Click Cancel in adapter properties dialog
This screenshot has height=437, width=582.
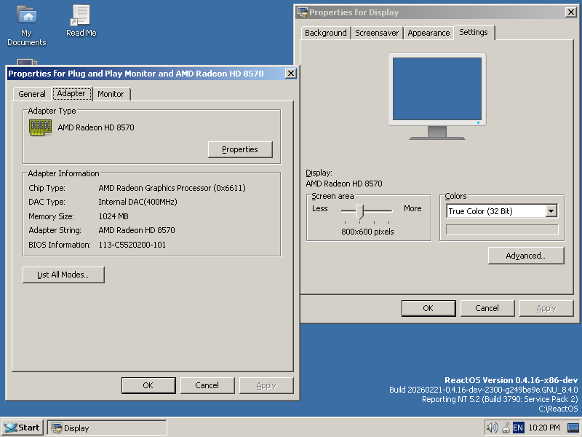(x=207, y=385)
